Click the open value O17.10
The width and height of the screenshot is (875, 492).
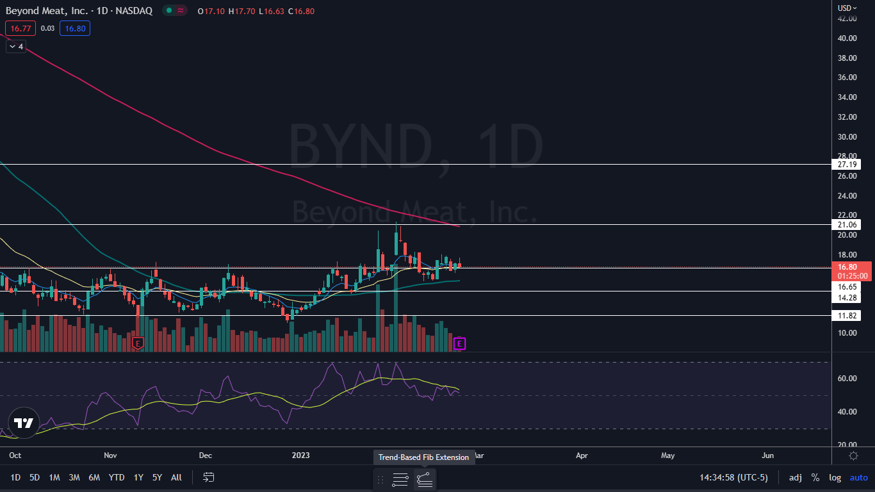[x=211, y=11]
